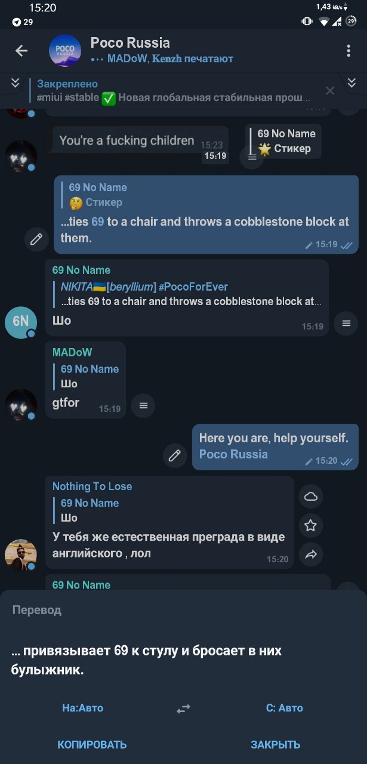Image resolution: width=367 pixels, height=764 pixels.
Task: Jump down using right double chevron
Action: (x=351, y=83)
